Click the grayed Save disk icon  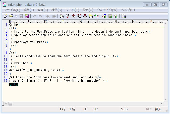point(21,16)
